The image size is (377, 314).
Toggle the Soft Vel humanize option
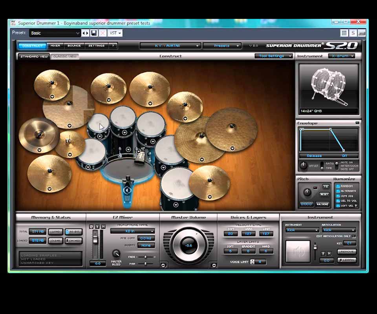click(x=338, y=206)
